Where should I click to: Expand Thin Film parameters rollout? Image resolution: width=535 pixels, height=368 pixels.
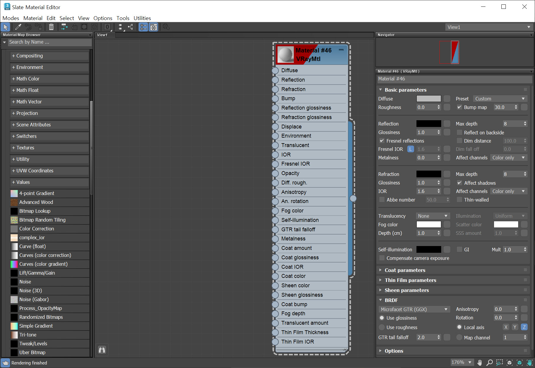point(410,280)
